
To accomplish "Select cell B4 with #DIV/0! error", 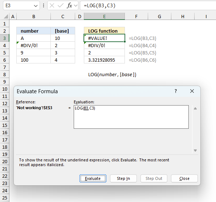I will point(34,45).
